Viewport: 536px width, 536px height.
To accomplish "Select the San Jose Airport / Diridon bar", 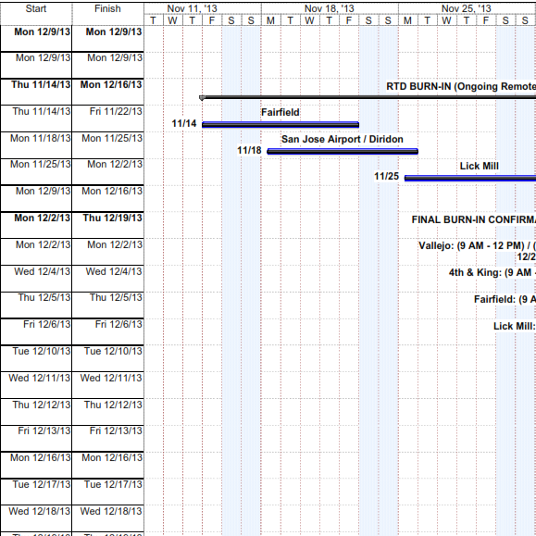I will point(343,151).
